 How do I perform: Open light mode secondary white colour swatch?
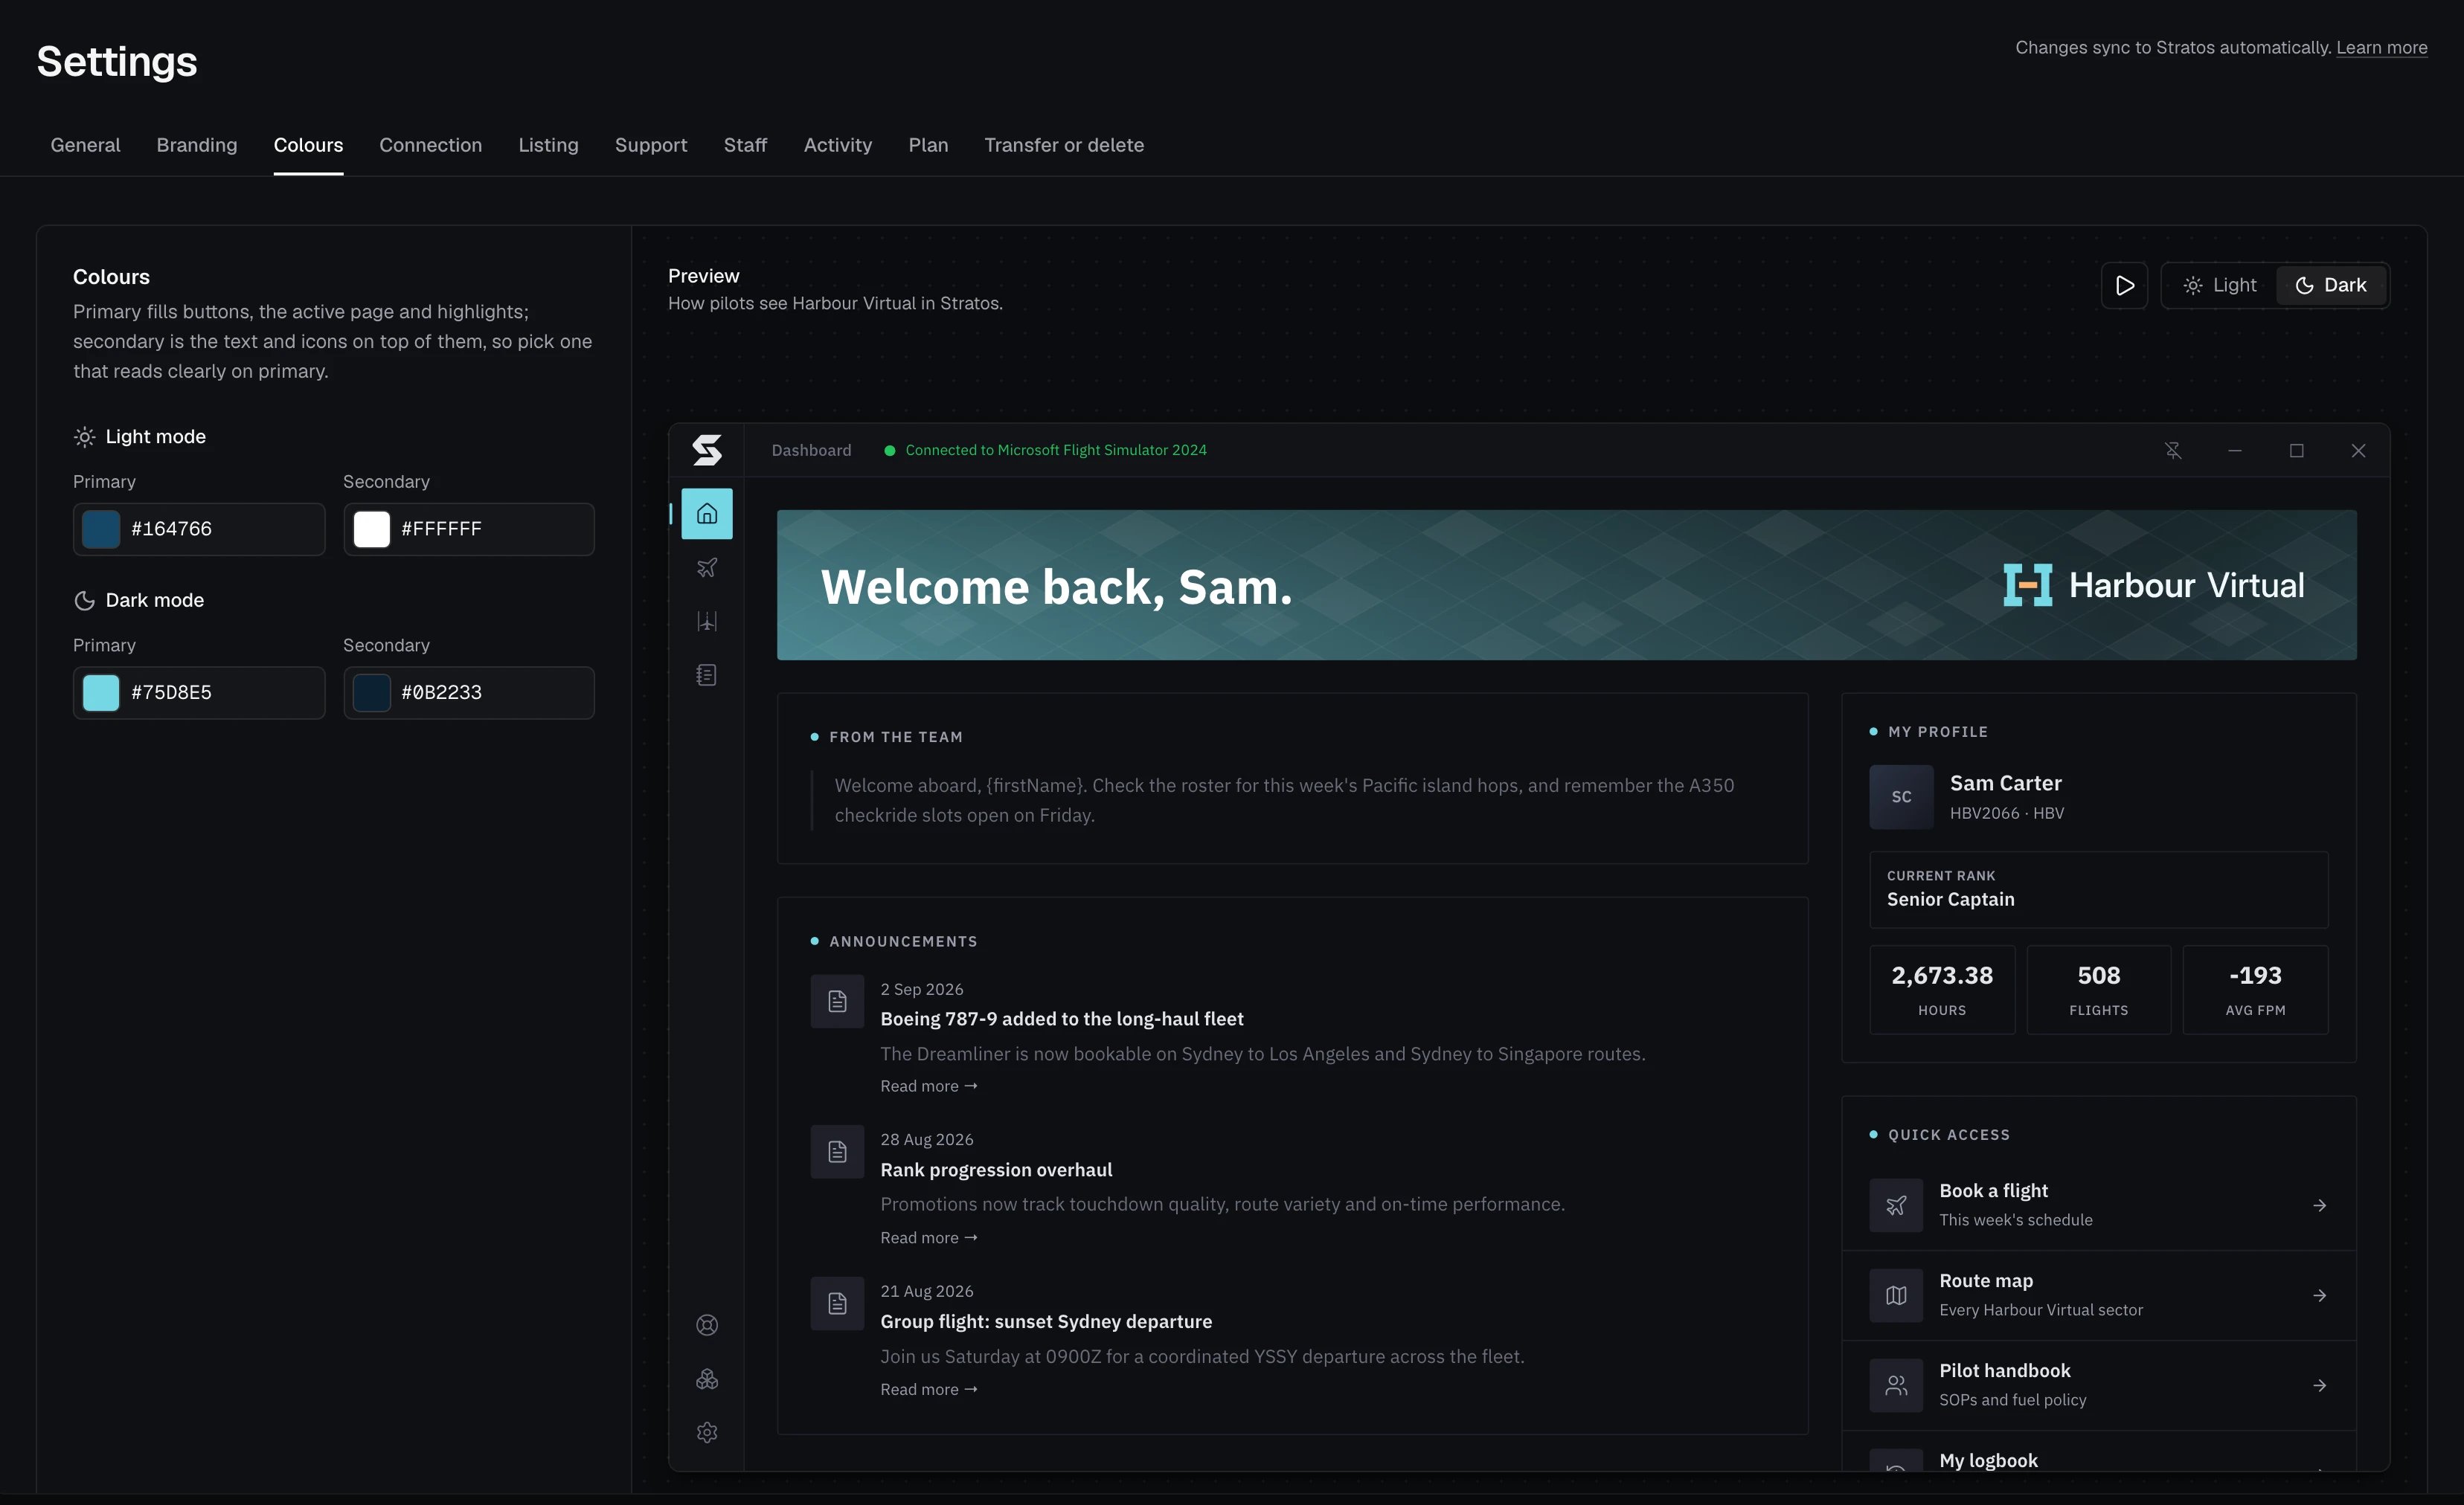click(x=371, y=529)
